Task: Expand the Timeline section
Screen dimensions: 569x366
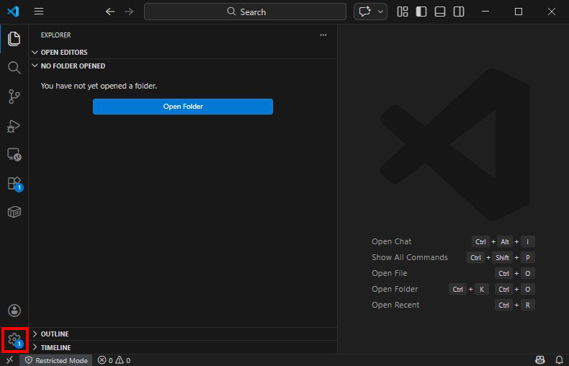Action: point(183,347)
